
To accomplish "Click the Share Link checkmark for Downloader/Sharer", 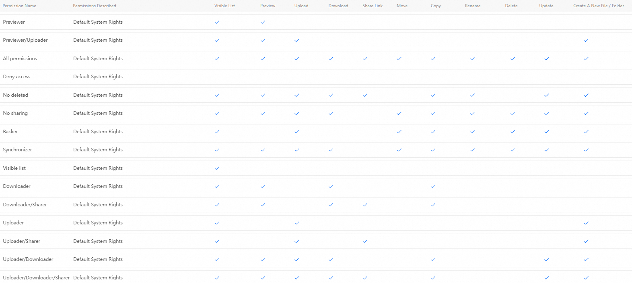I will tap(365, 205).
